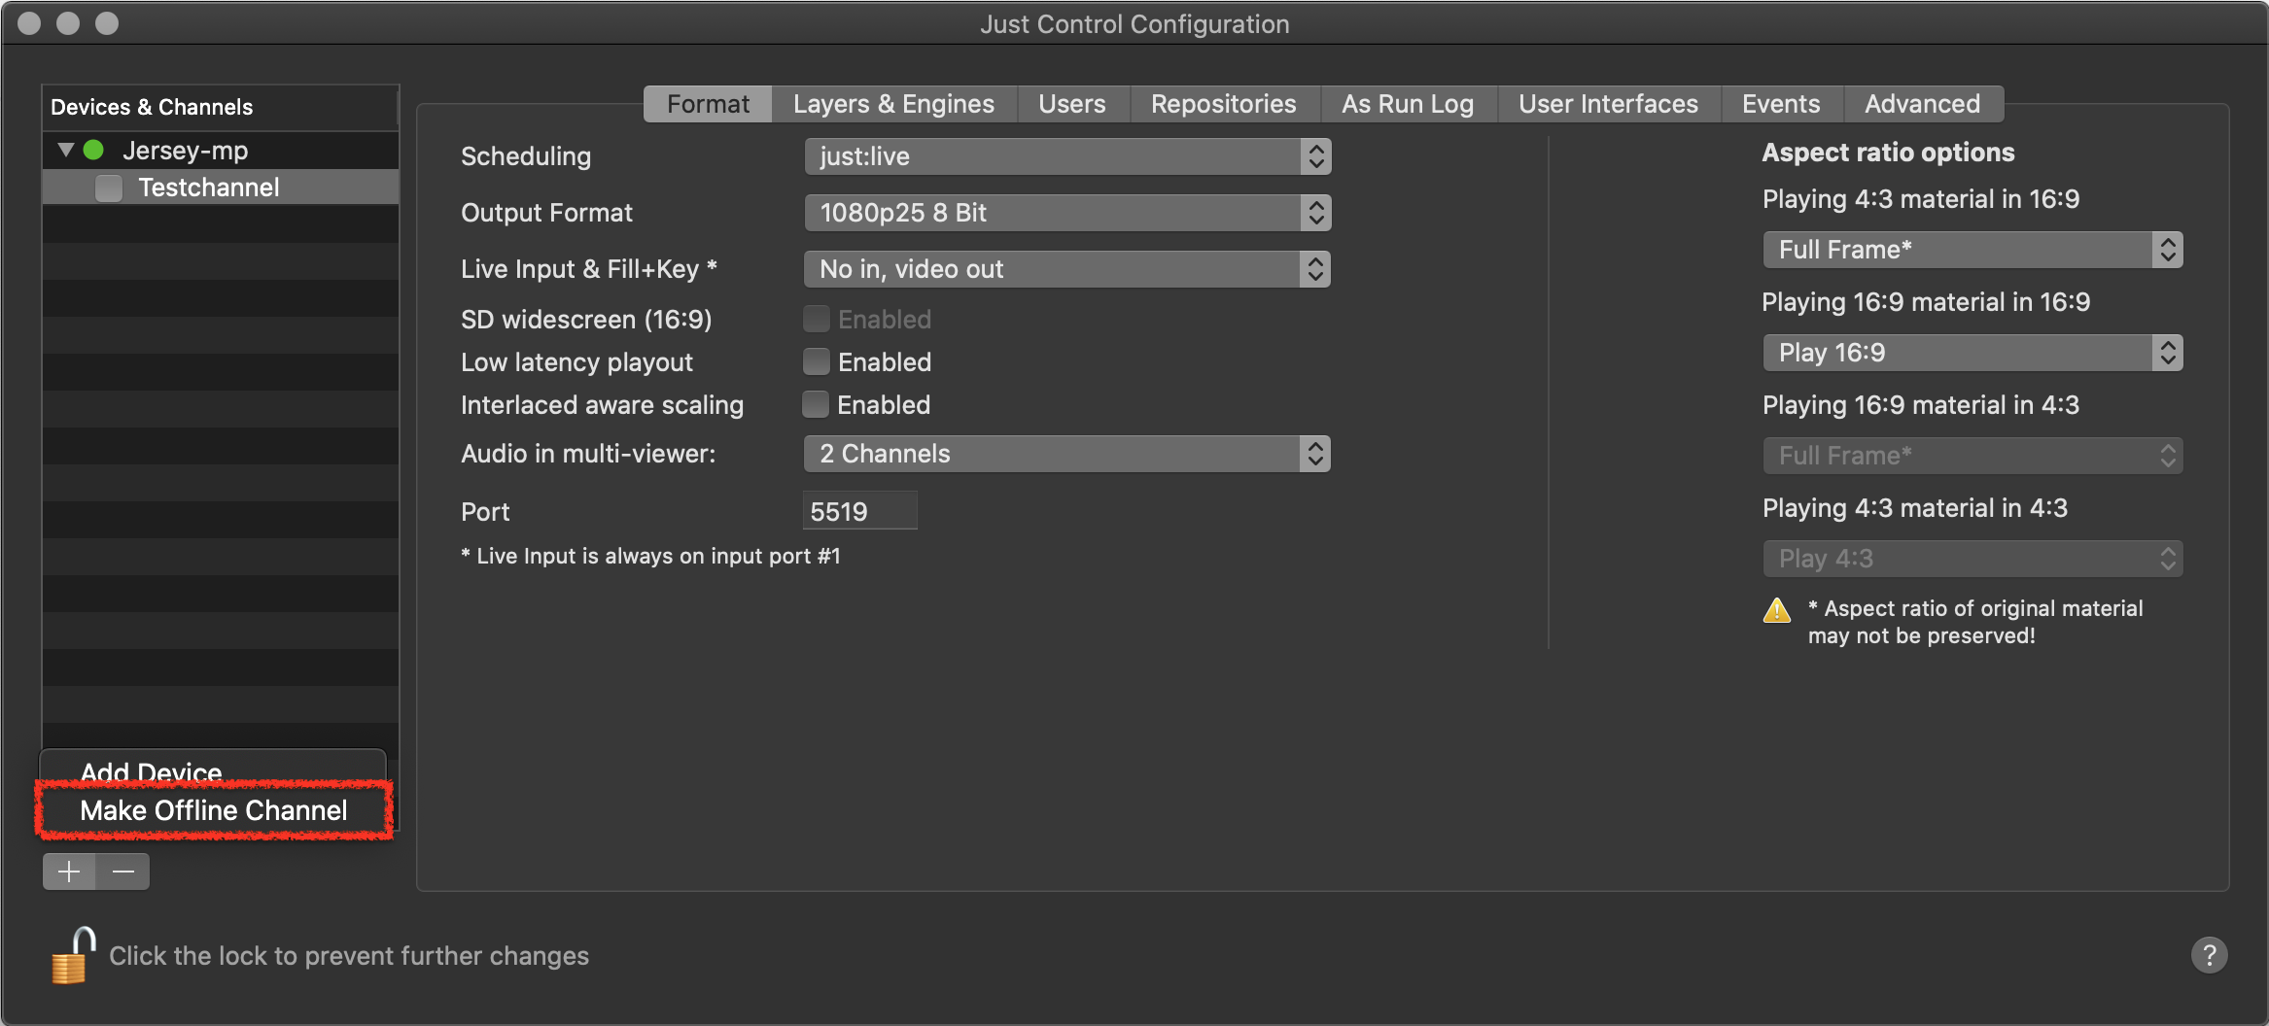This screenshot has height=1026, width=2269.
Task: Select the Testchannel row
Action: (x=221, y=188)
